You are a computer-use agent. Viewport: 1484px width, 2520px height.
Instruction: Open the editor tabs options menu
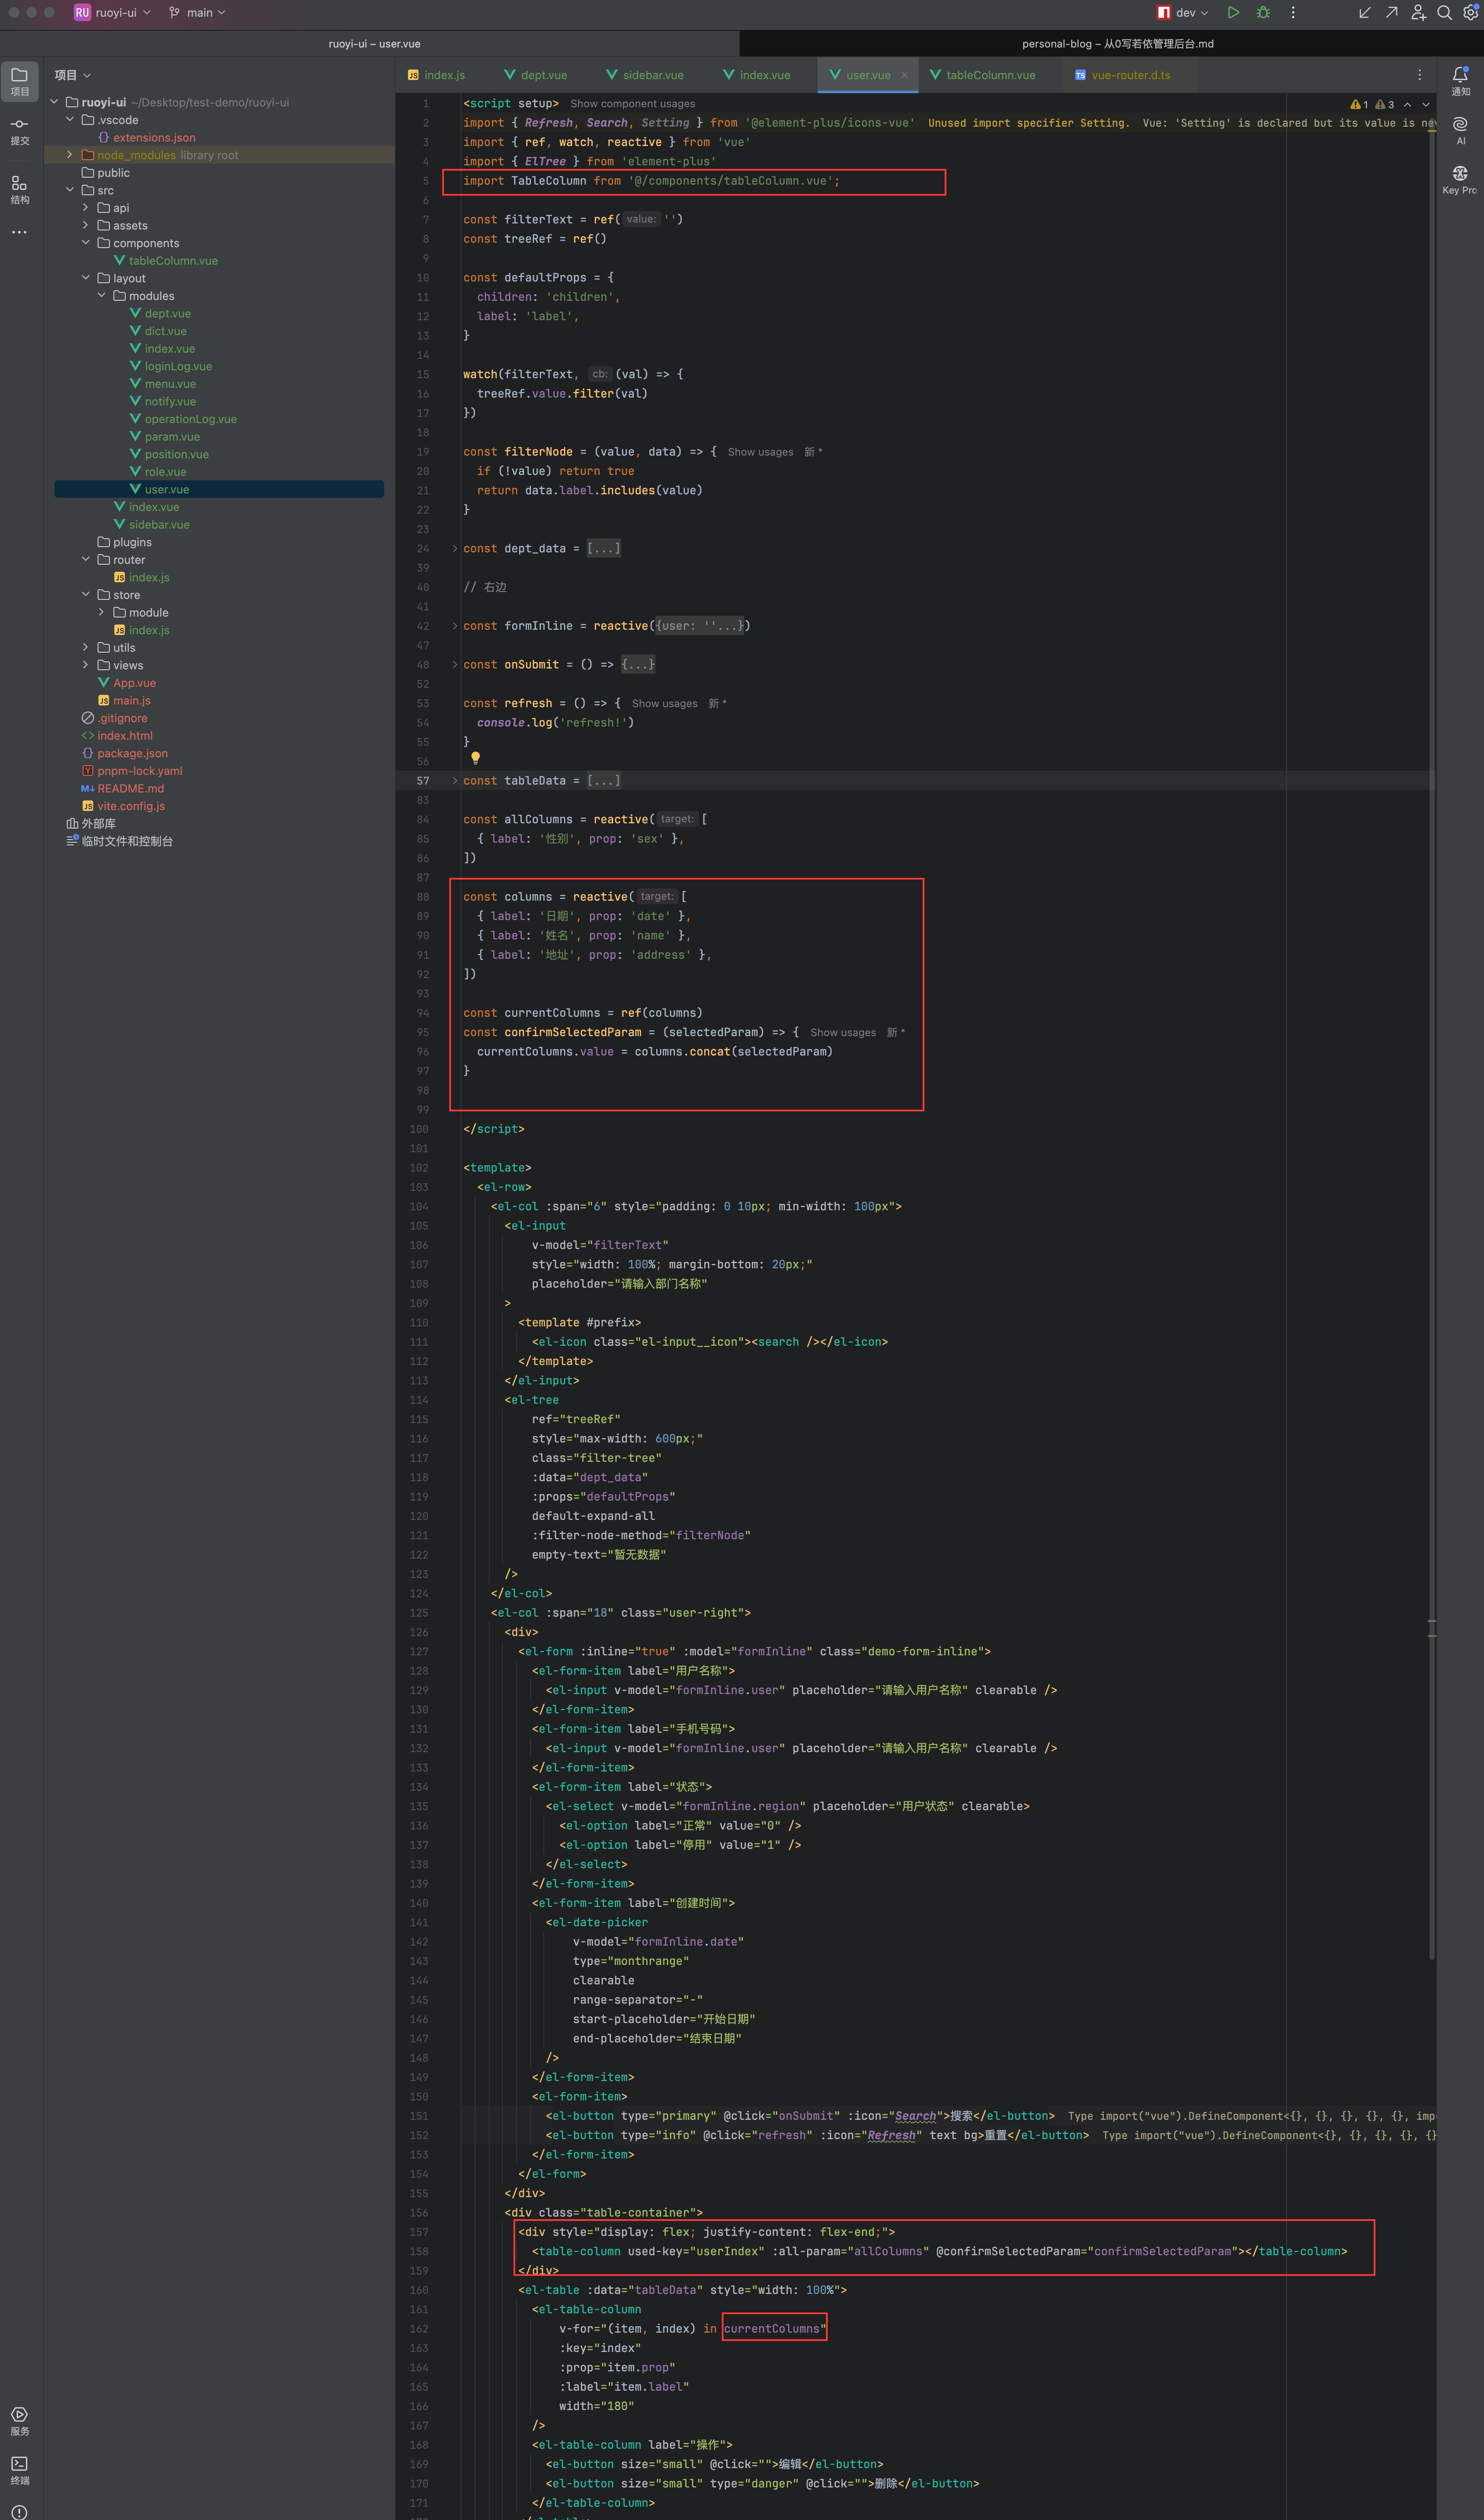point(1419,75)
